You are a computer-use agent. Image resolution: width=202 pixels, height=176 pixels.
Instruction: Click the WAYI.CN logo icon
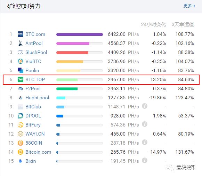coord(21,134)
